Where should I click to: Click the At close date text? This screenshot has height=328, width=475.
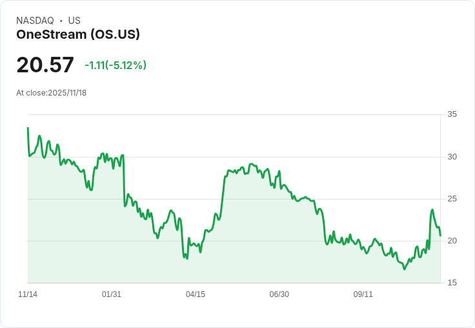pos(52,93)
